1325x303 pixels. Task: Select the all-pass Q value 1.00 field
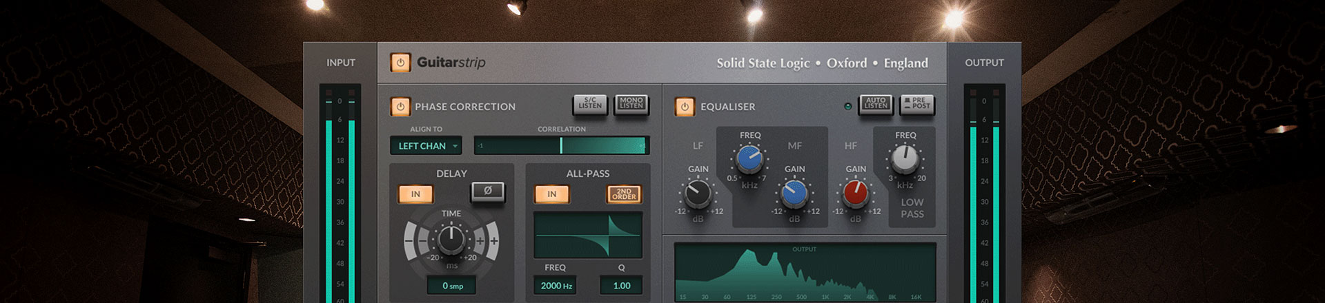click(621, 286)
